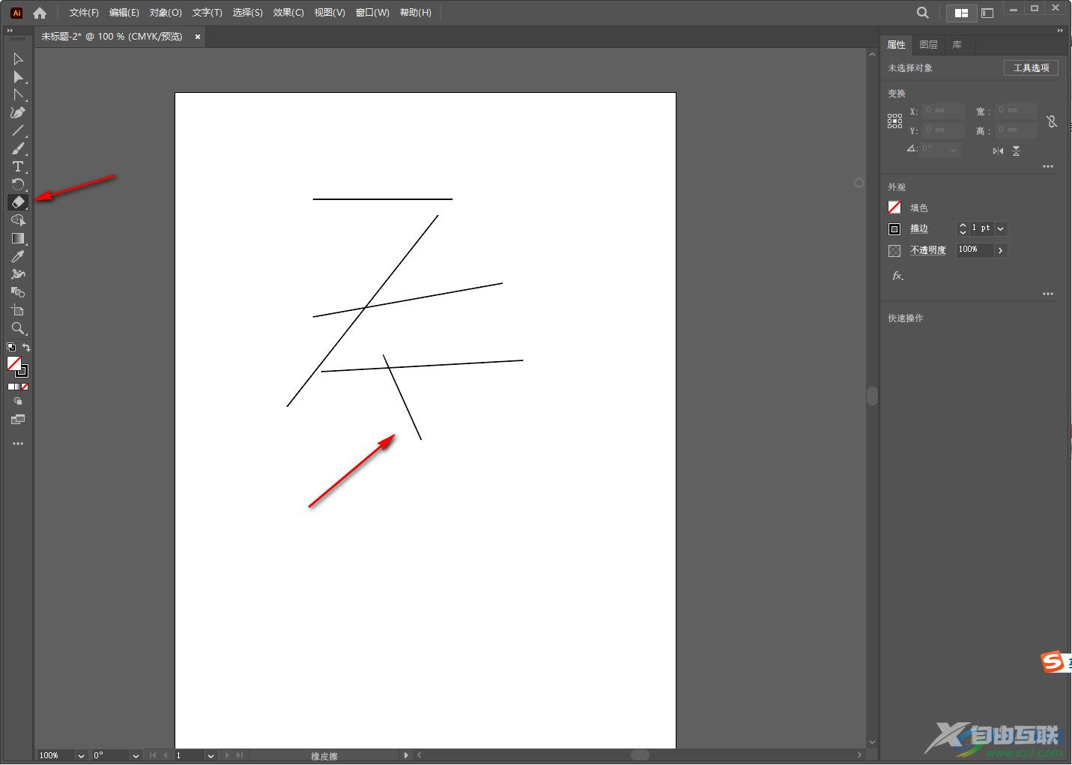
Task: Open the fx effects button
Action: point(897,276)
